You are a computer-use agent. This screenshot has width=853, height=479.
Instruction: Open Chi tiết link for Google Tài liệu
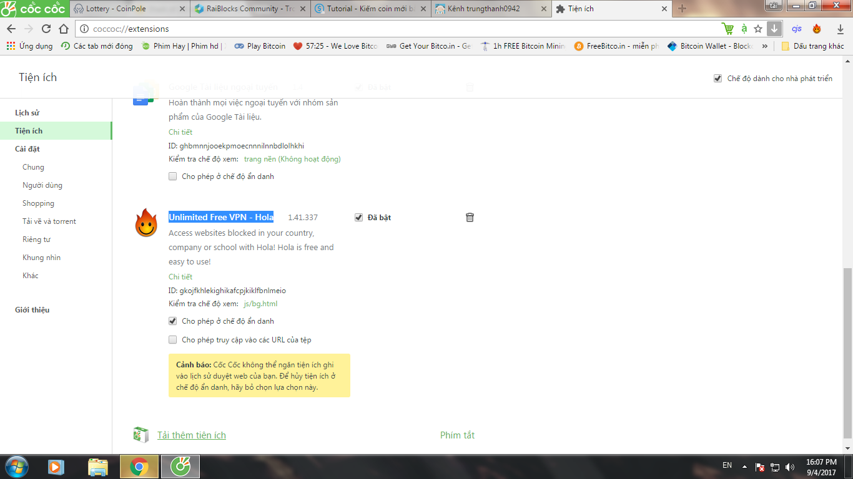[x=180, y=132]
